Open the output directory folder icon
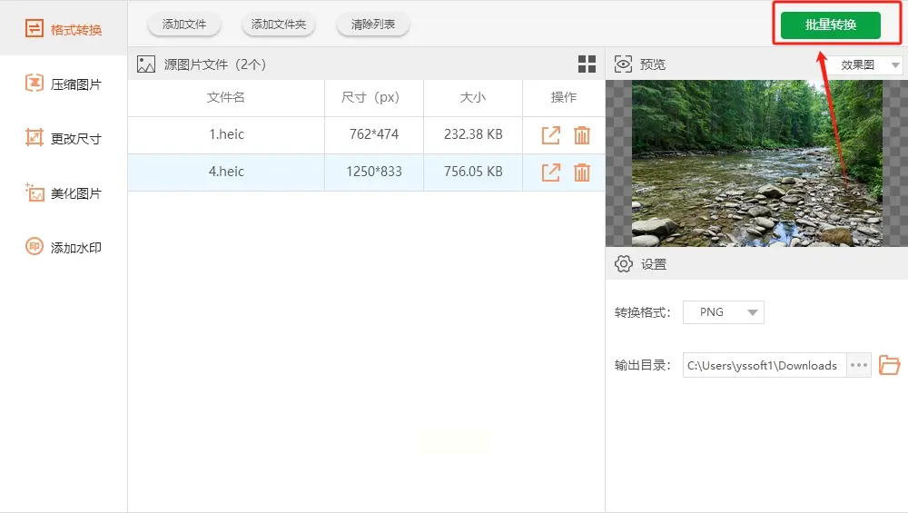This screenshot has height=513, width=908. pos(889,365)
